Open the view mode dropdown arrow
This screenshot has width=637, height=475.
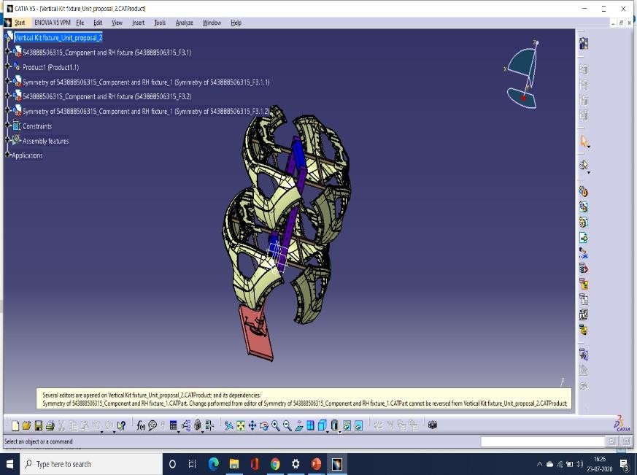[x=339, y=431]
